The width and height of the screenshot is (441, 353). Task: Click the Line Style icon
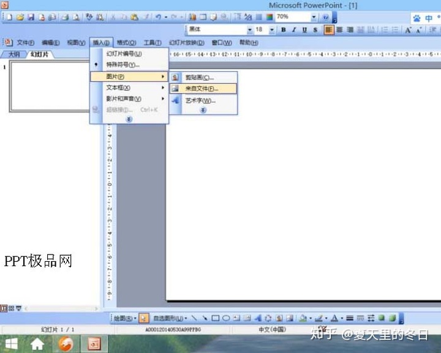[x=350, y=318]
